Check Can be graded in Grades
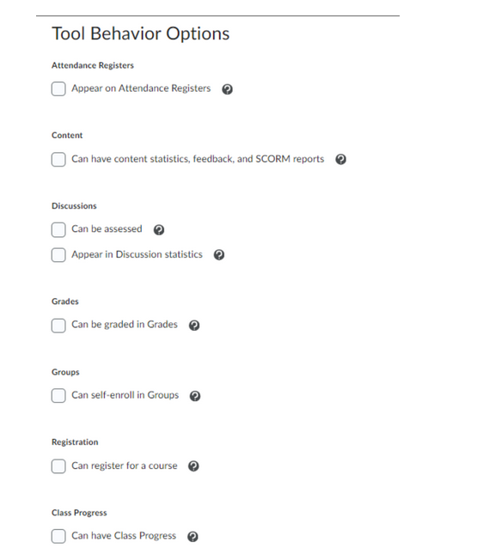This screenshot has height=560, width=477. (x=58, y=326)
